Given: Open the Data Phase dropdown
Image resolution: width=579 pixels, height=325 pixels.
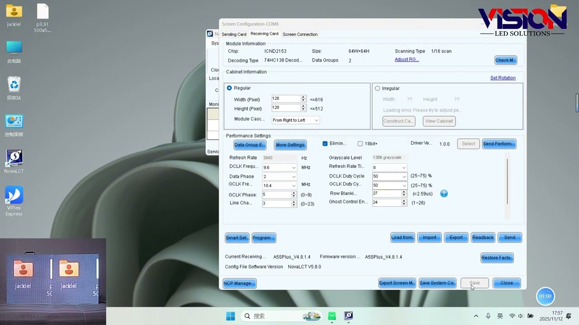Looking at the screenshot, I should (x=280, y=176).
